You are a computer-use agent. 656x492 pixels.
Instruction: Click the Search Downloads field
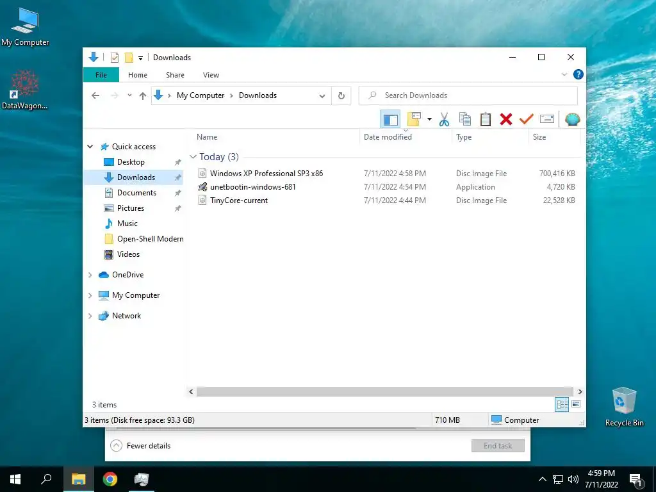tap(468, 95)
